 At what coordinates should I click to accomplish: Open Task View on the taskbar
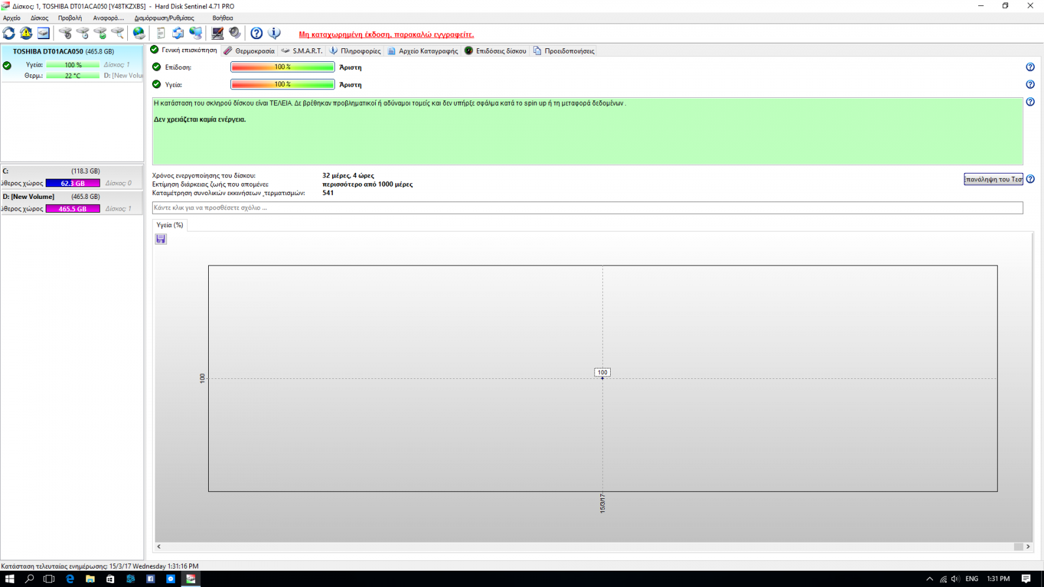coord(49,579)
